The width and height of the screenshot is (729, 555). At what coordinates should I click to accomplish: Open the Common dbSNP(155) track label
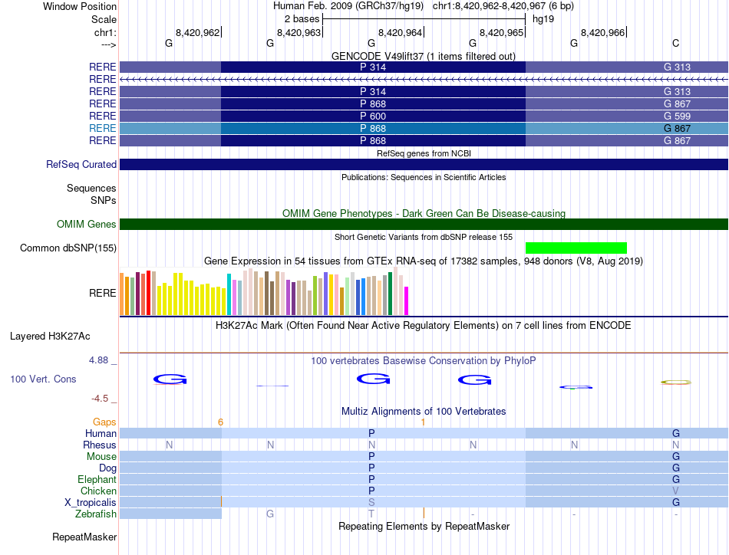pos(68,248)
